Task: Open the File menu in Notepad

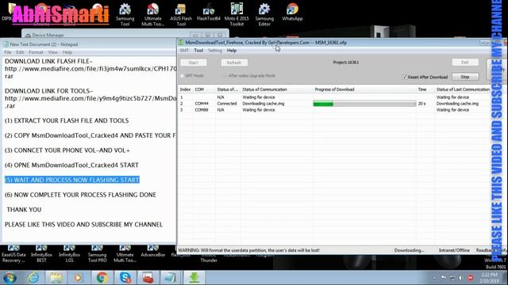Action: [8, 52]
